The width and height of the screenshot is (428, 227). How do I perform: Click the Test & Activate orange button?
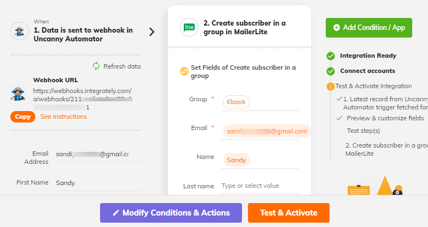pyautogui.click(x=289, y=213)
